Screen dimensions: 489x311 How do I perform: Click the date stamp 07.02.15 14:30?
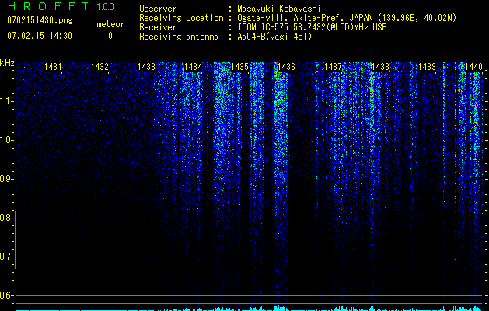click(40, 36)
